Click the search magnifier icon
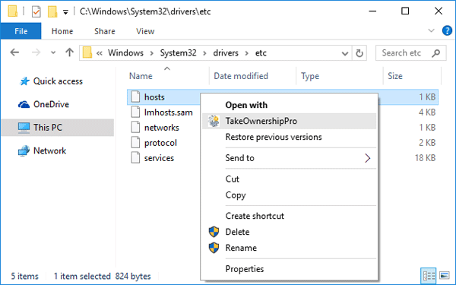This screenshot has height=285, width=456. [x=435, y=53]
